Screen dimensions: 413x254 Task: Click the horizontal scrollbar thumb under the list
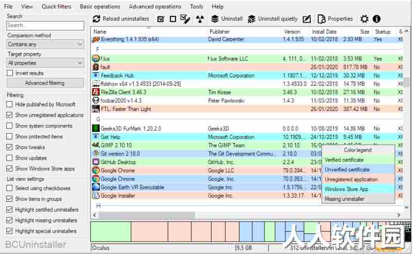pyautogui.click(x=147, y=215)
